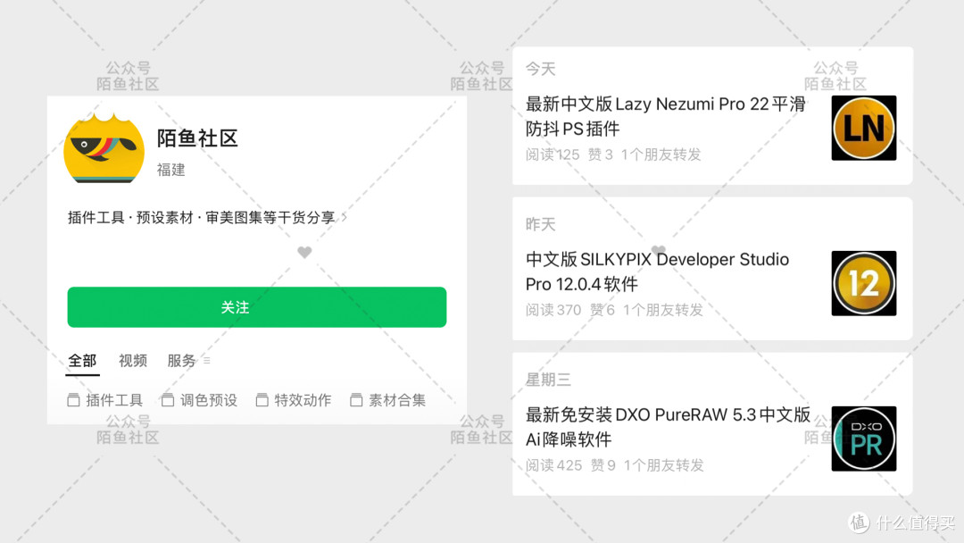Viewport: 964px width, 543px height.
Task: Click the 赞 3 like count
Action: point(600,155)
